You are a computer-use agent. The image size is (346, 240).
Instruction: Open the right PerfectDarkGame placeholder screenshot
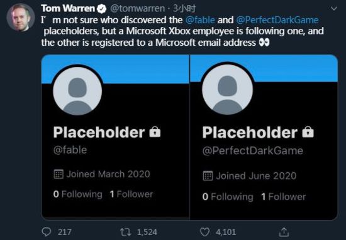click(264, 137)
